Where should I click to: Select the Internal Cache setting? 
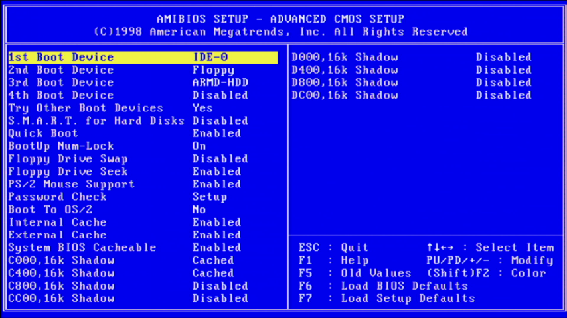pos(57,223)
